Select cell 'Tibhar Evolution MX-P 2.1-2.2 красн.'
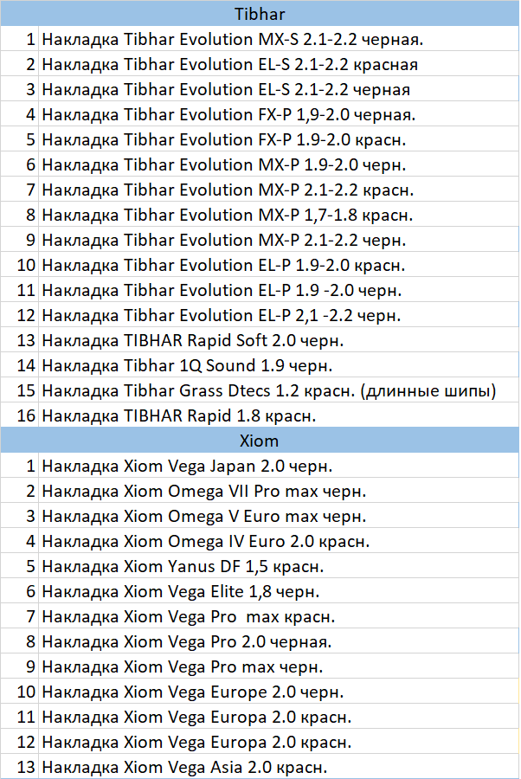This screenshot has width=521, height=779. click(279, 190)
